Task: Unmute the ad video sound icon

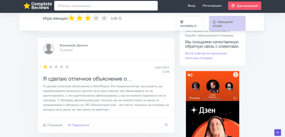Action: click(190, 75)
